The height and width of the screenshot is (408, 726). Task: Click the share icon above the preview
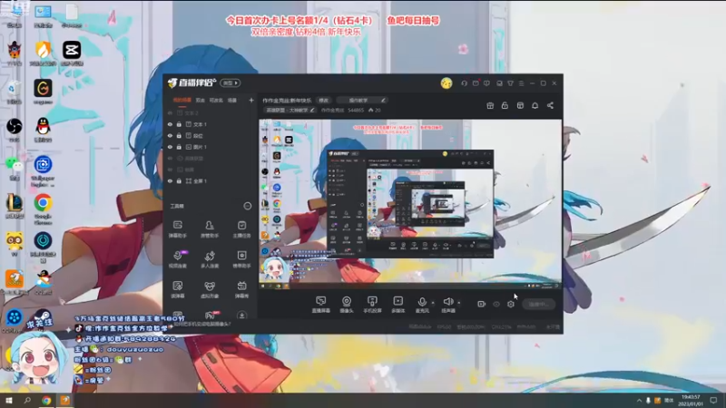click(550, 105)
